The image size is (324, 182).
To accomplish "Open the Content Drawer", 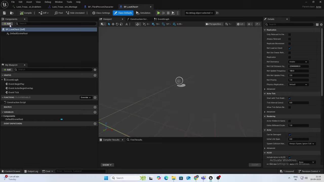I will (x=11, y=171).
